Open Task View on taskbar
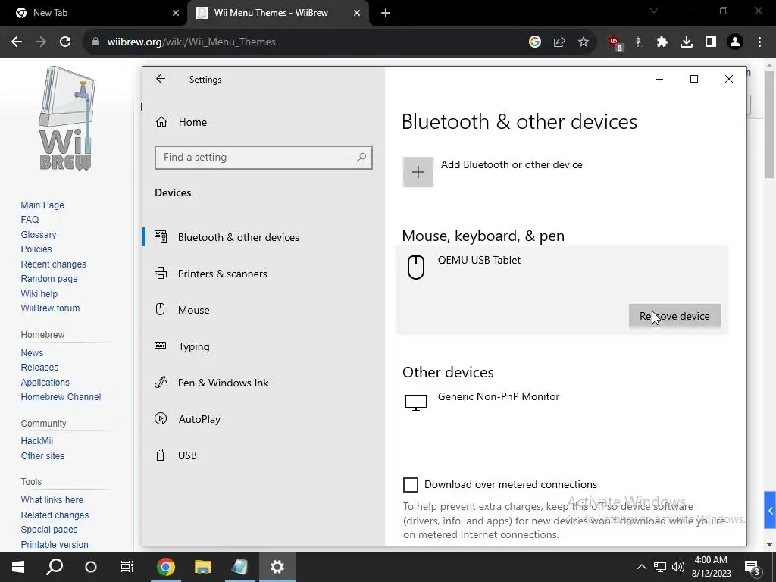 [x=127, y=567]
